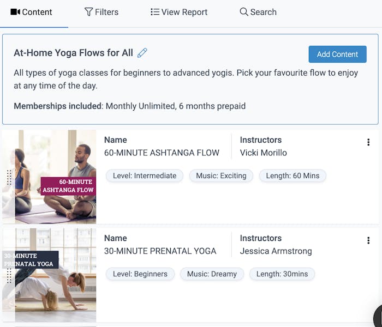The height and width of the screenshot is (327, 382).
Task: Click the name 60-MINUTE ASHTANGA FLOW
Action: click(x=162, y=153)
